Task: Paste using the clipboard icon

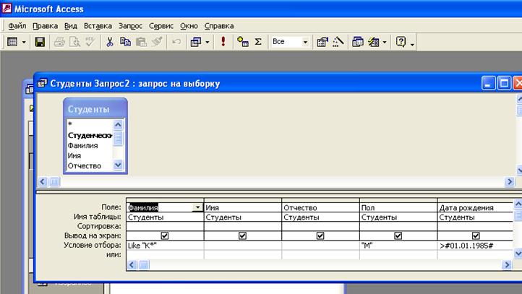Action: click(141, 42)
